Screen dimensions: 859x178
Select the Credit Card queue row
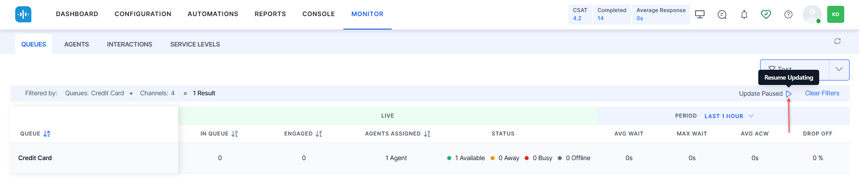pyautogui.click(x=430, y=158)
